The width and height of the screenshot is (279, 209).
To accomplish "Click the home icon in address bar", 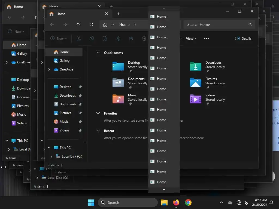I will click(x=105, y=24).
